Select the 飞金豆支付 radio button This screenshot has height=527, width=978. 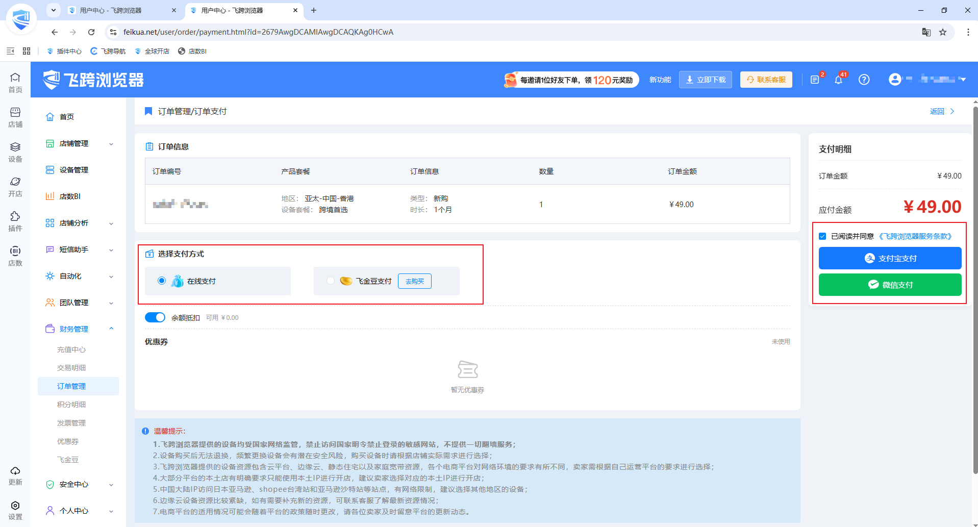click(331, 281)
